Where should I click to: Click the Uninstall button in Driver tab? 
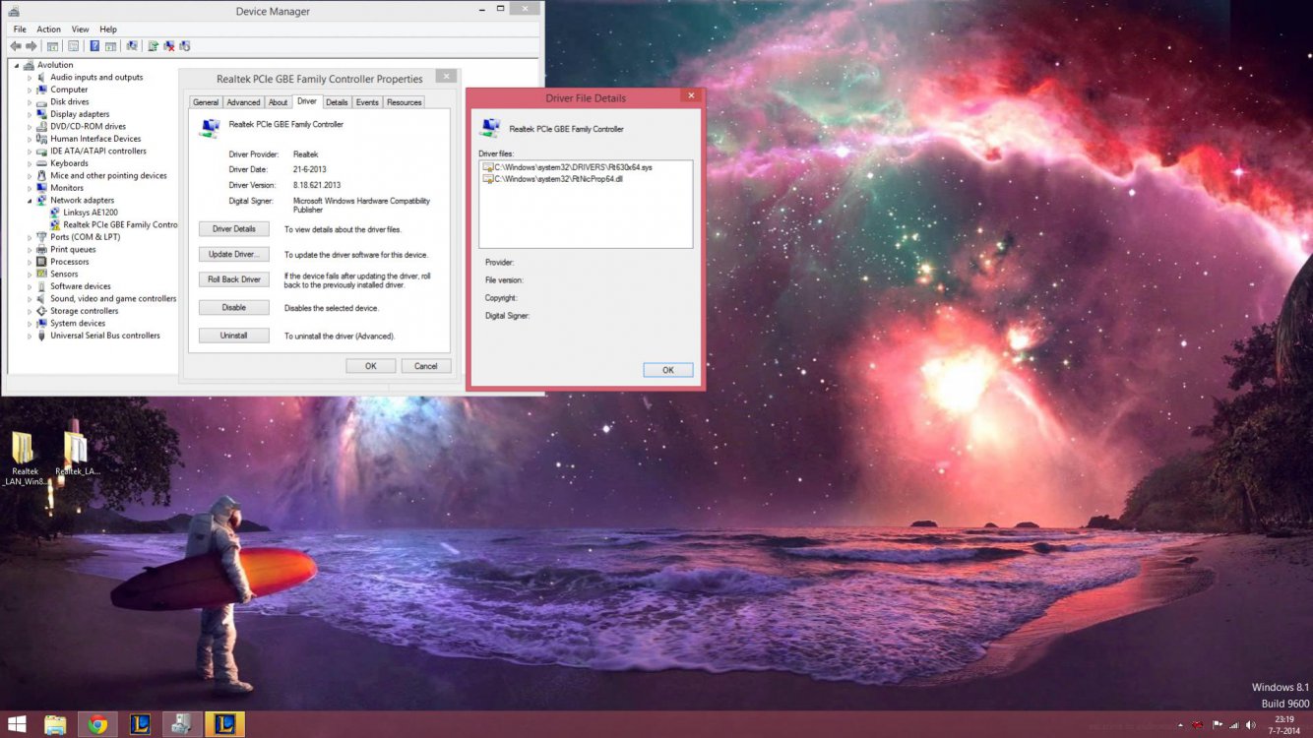(x=234, y=336)
